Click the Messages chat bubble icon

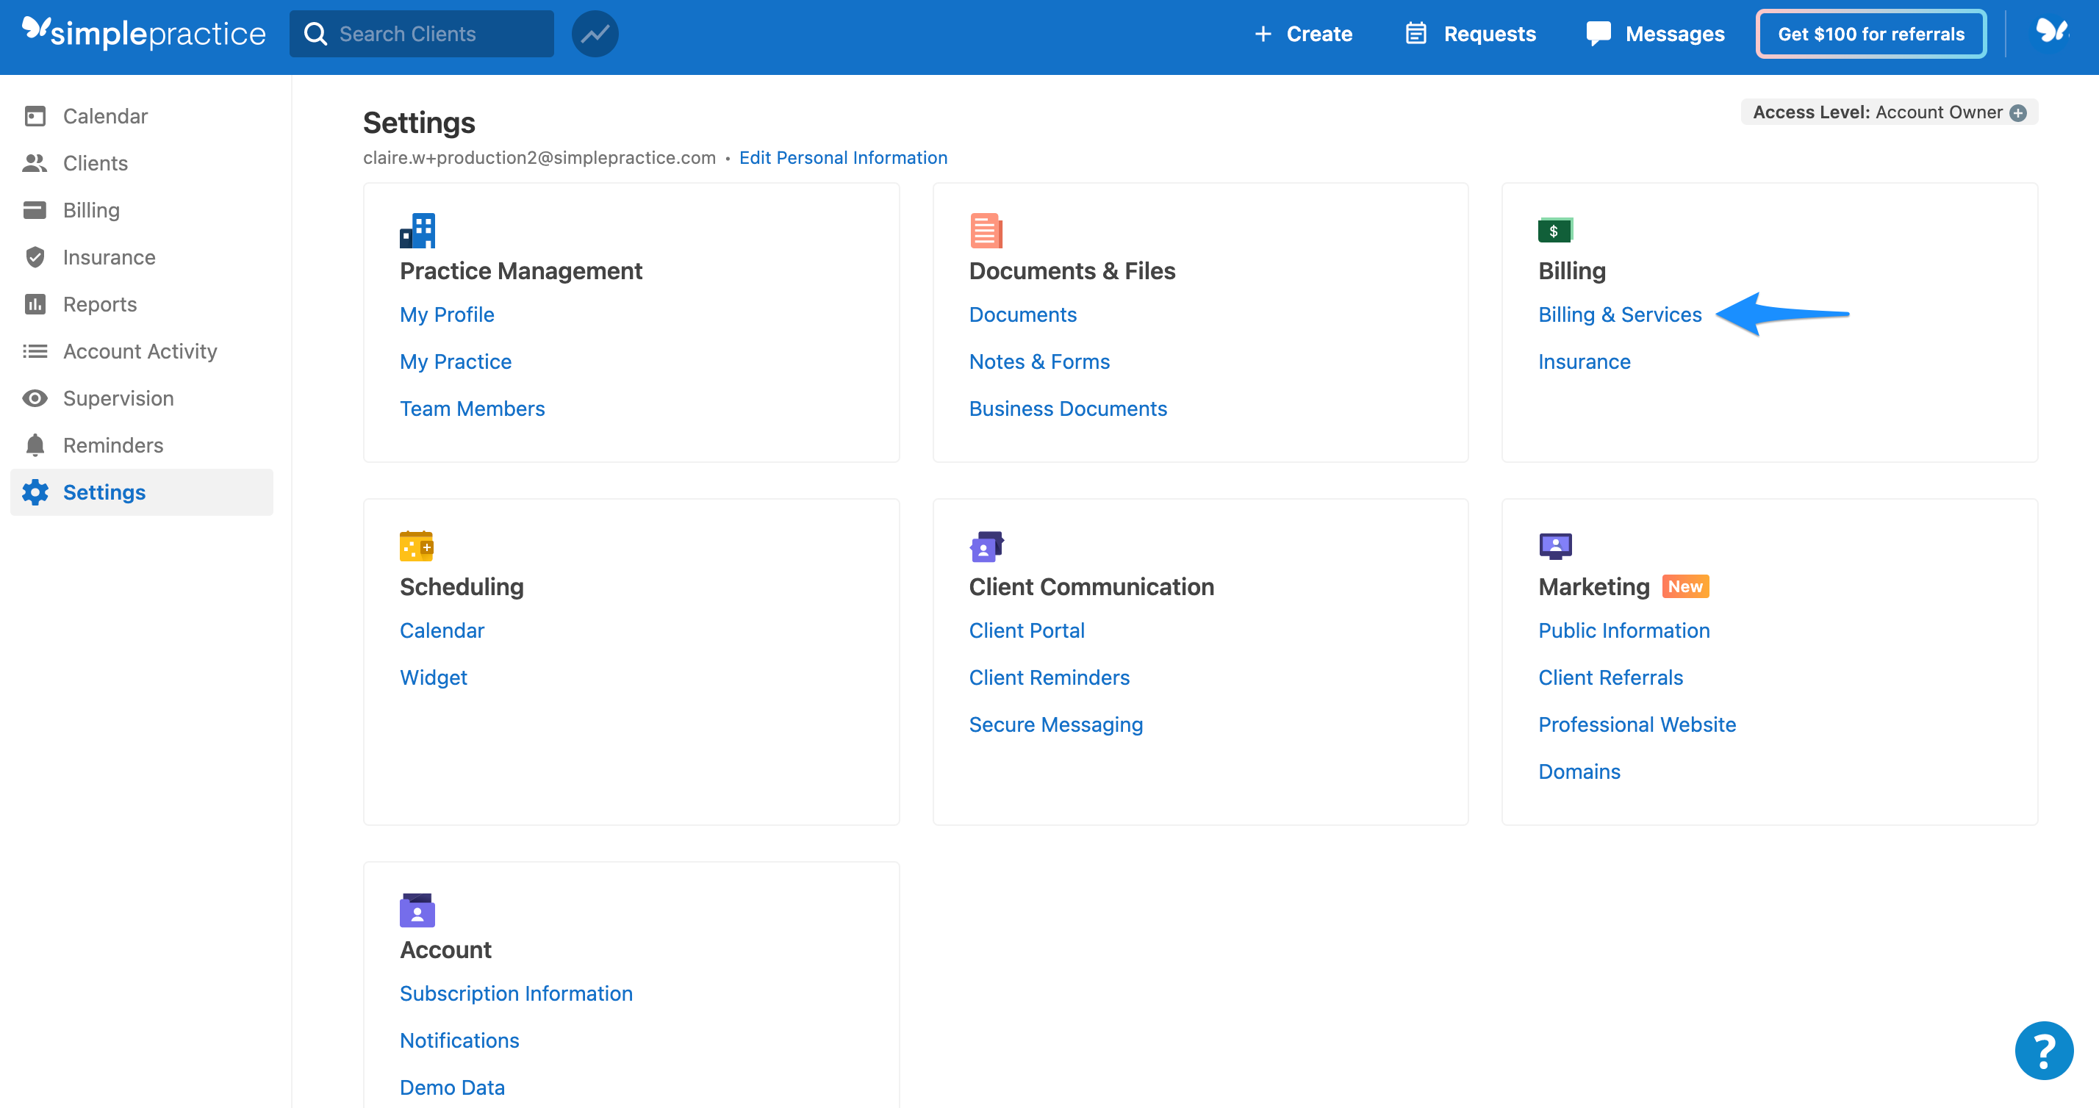1598,33
